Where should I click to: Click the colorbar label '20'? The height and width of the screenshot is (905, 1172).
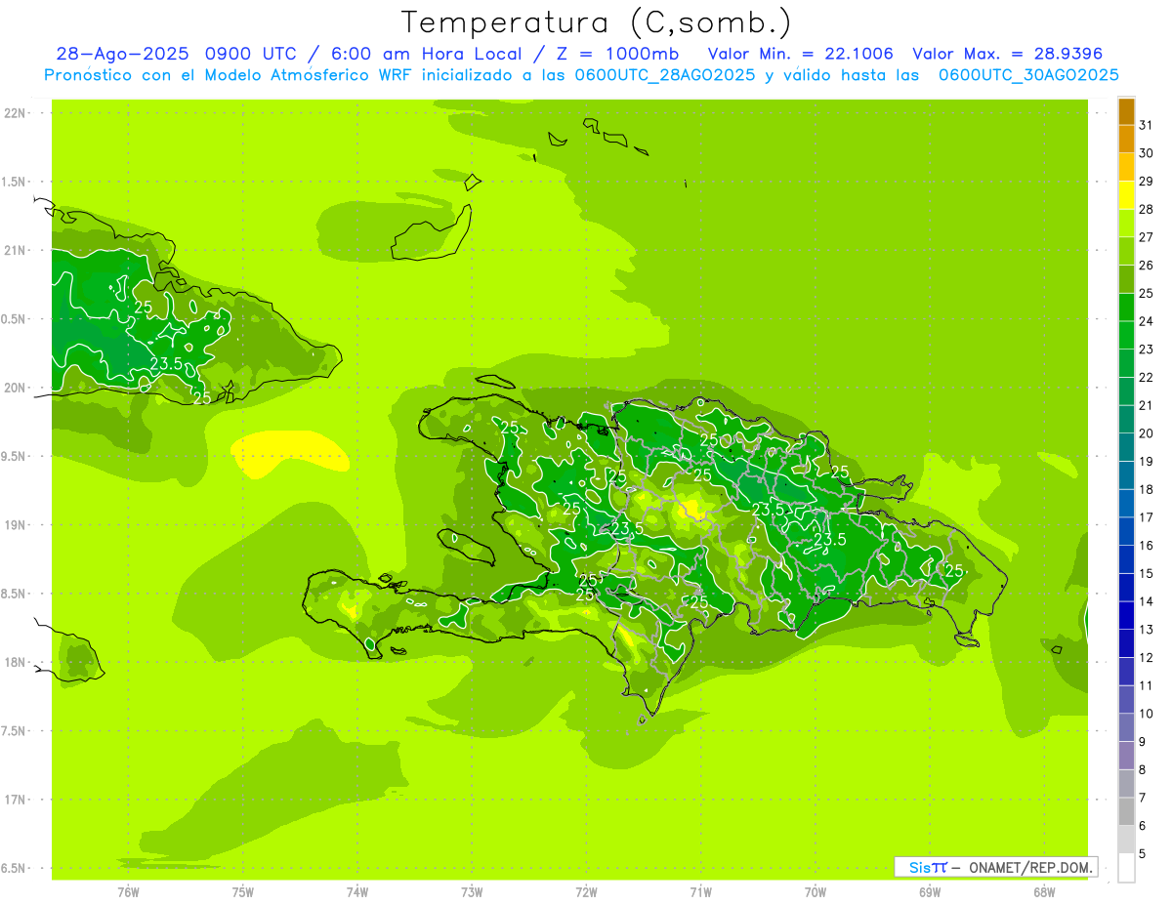(x=1146, y=433)
